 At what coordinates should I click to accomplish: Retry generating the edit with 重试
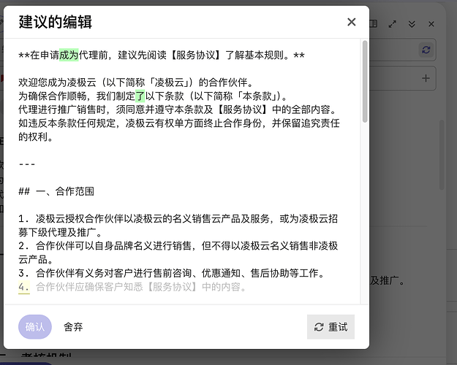click(331, 327)
